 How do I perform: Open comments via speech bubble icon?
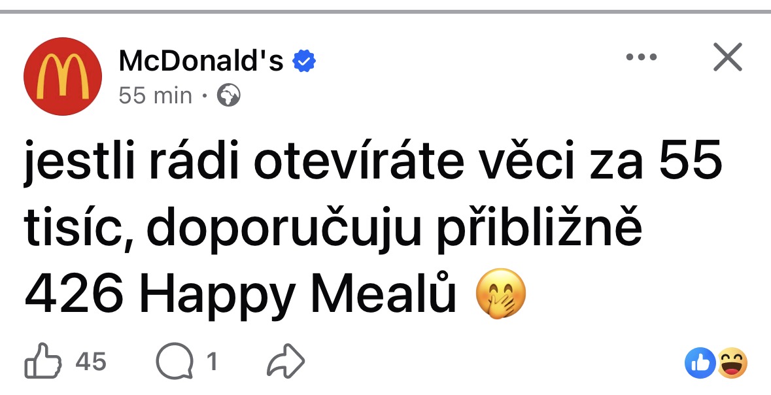click(x=175, y=361)
